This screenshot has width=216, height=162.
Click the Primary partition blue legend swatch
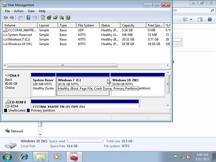coord(28,110)
